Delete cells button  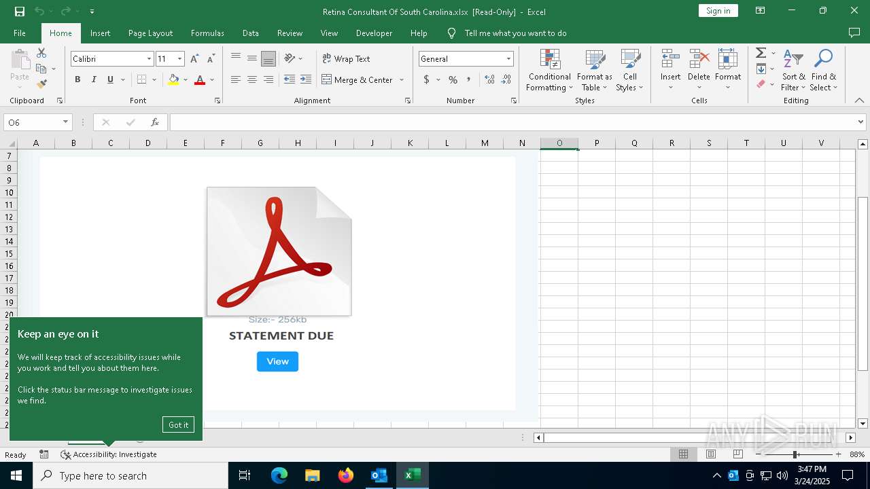699,70
